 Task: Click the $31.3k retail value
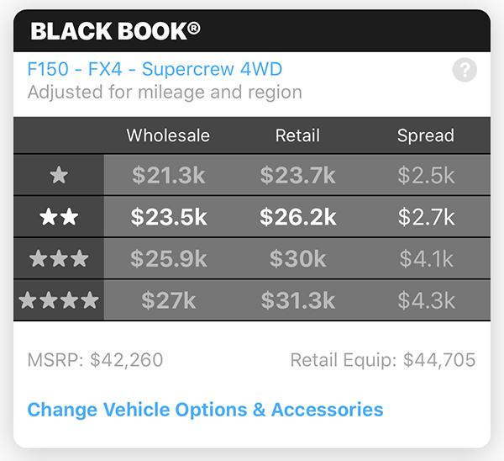(x=298, y=299)
